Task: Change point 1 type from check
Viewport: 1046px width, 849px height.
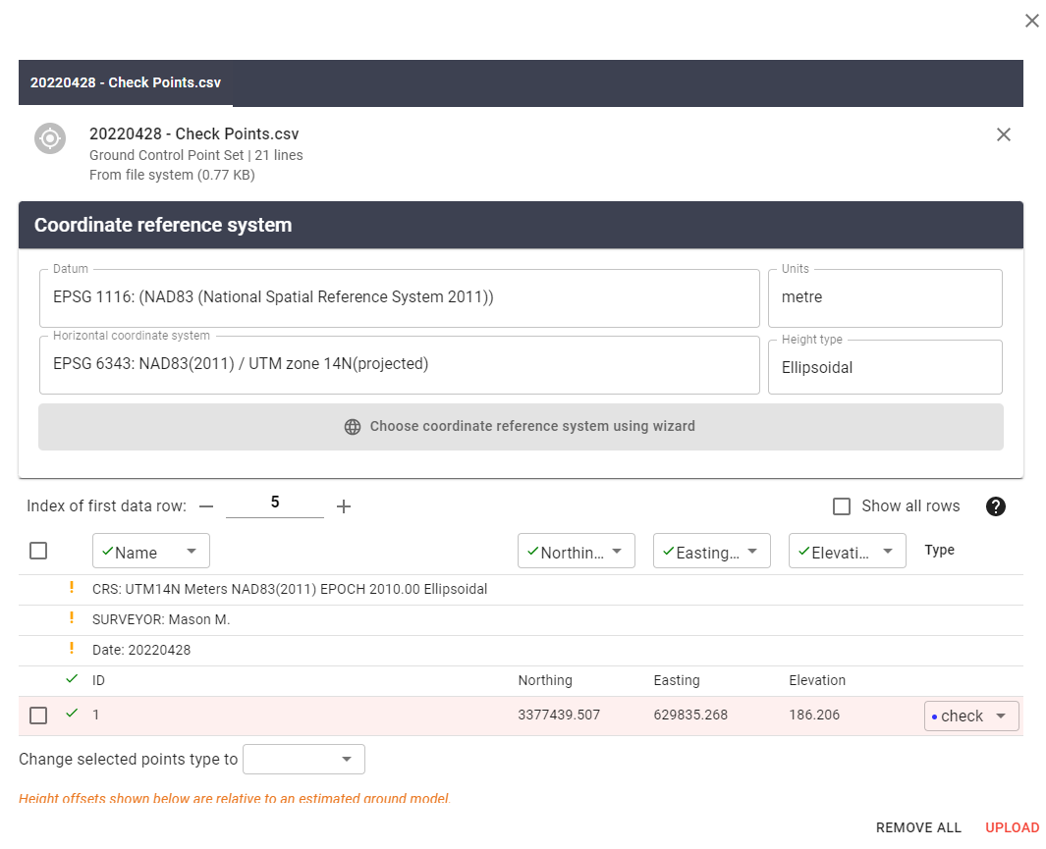Action: point(971,716)
